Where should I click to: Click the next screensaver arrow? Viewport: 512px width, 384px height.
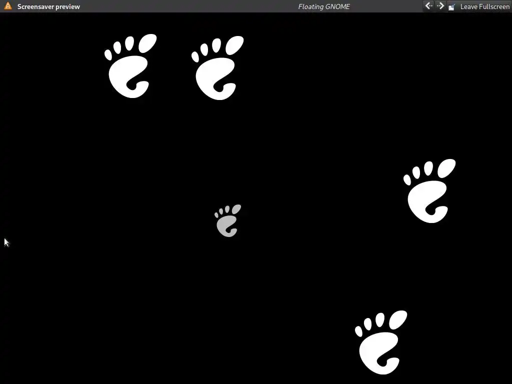[440, 6]
